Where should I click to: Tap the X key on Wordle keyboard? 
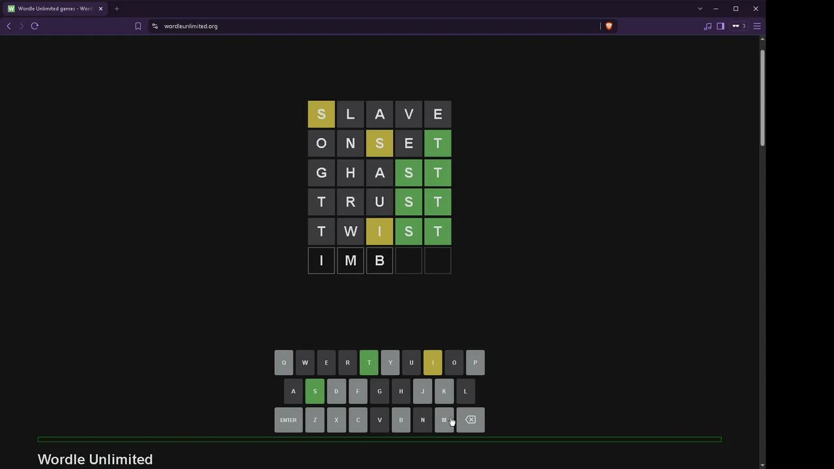point(336,420)
